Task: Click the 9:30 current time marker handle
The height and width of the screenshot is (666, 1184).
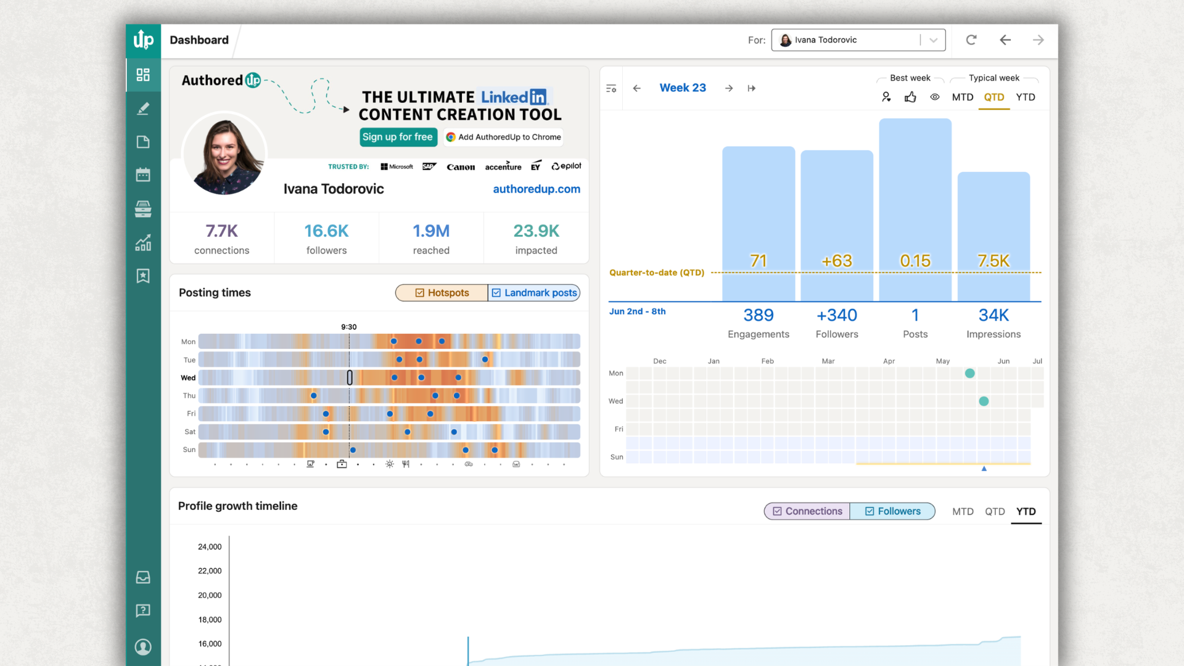Action: coord(350,377)
